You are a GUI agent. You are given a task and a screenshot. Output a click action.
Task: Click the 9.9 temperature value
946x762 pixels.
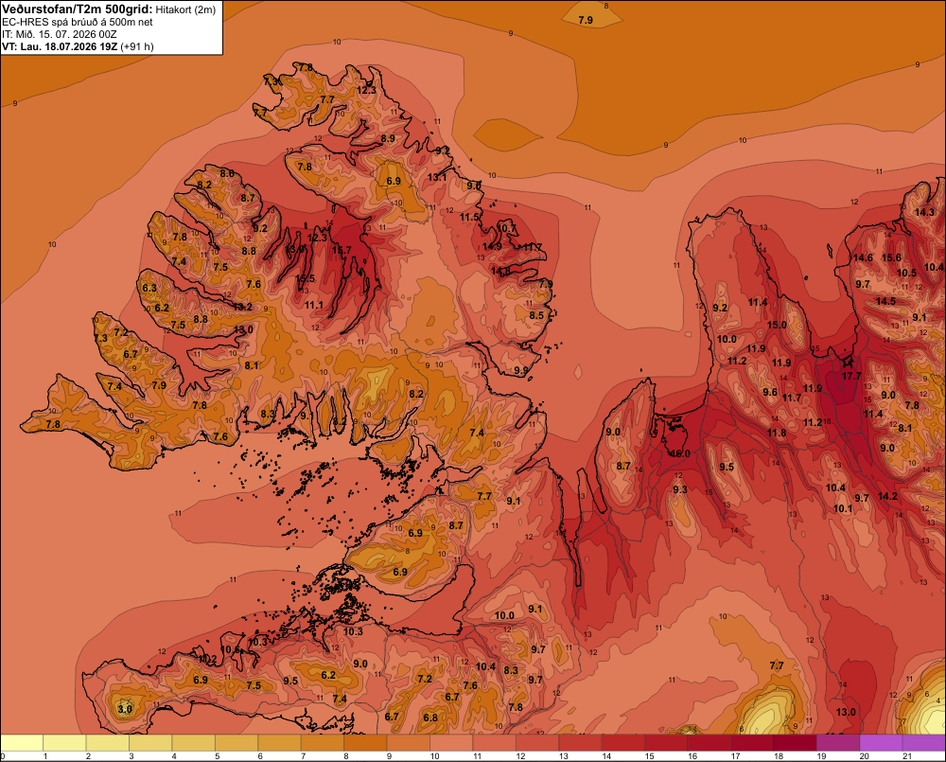[x=520, y=370]
